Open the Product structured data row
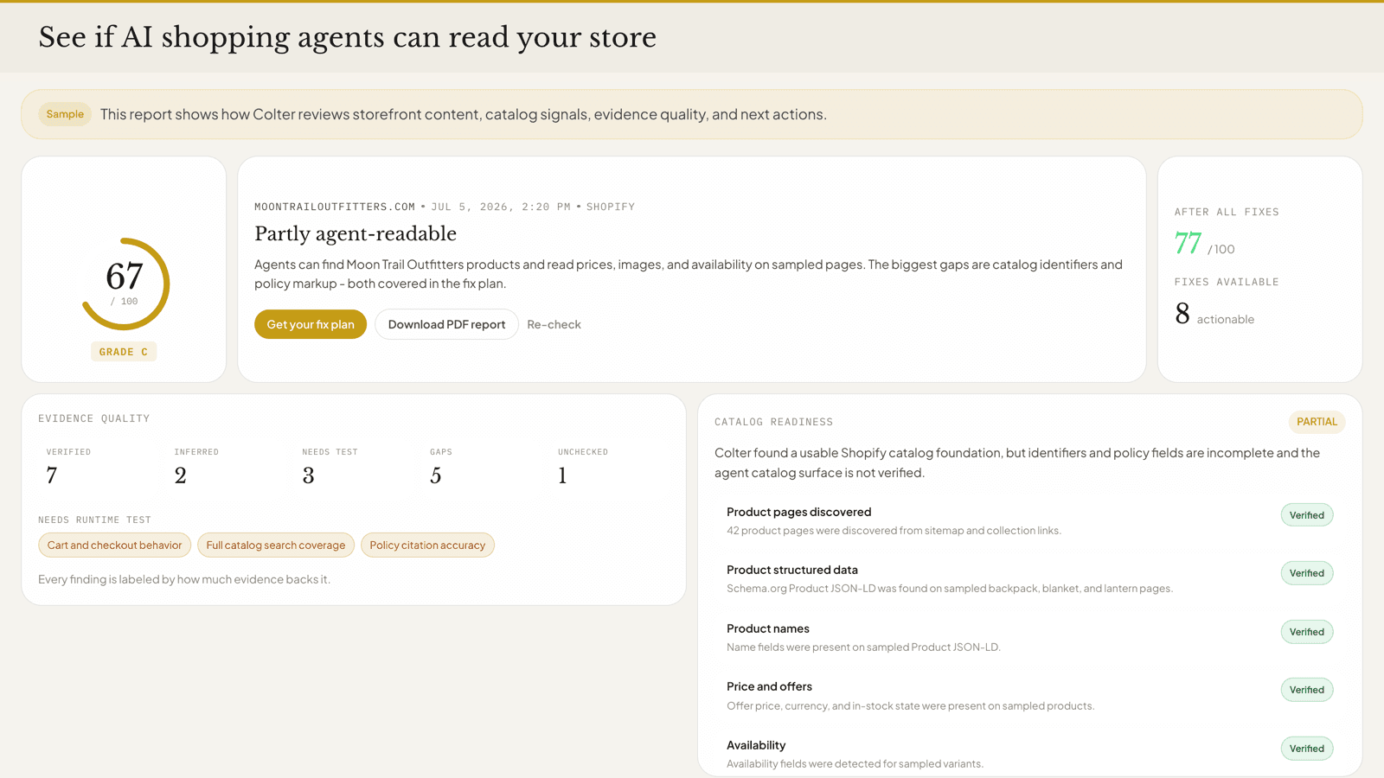 (x=1029, y=578)
